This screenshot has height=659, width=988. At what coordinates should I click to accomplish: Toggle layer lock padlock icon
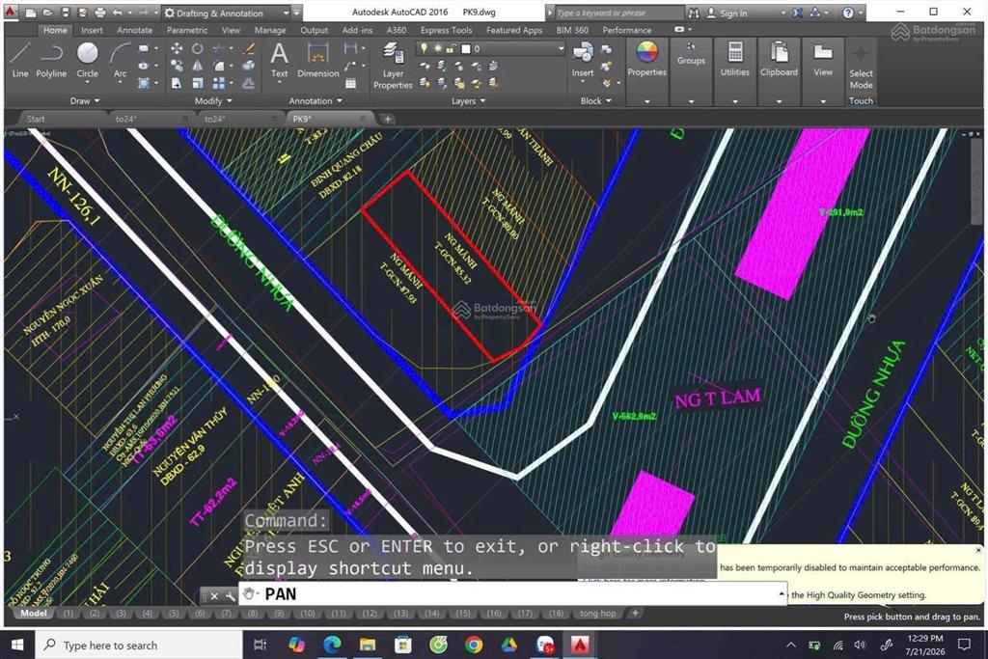pos(451,48)
